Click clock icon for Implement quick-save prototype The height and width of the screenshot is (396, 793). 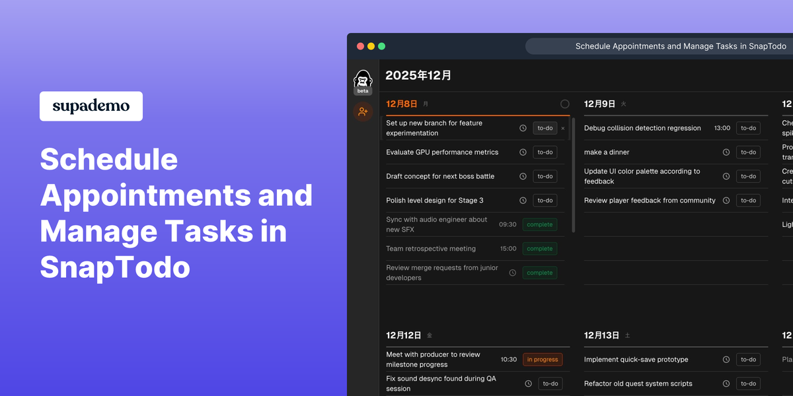click(x=726, y=360)
